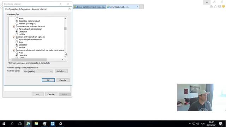Click POR language indicator
226x127 pixels.
click(203, 124)
